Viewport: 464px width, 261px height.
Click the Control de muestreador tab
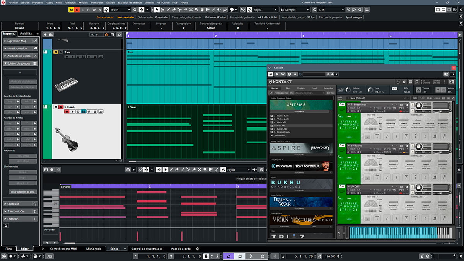point(147,249)
